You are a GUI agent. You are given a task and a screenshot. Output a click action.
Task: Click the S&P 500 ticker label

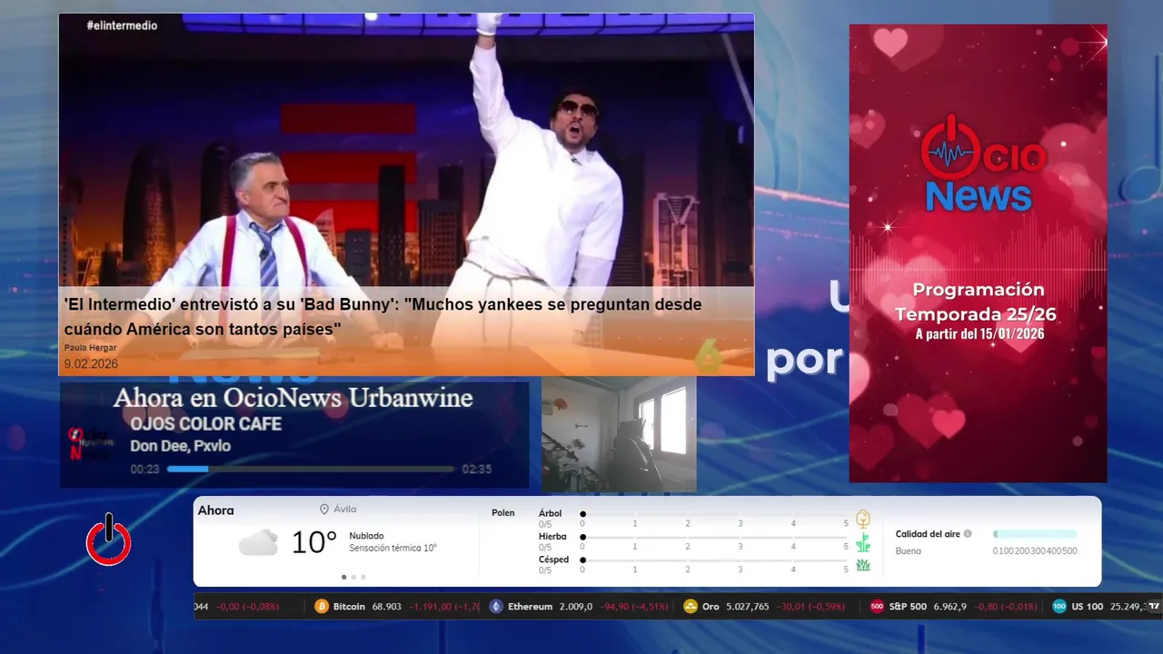907,607
